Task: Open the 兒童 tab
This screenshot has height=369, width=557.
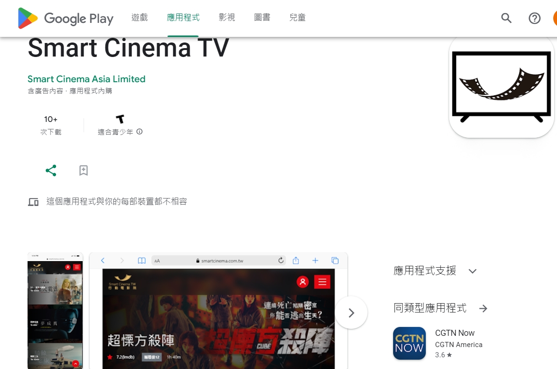Action: pyautogui.click(x=297, y=17)
